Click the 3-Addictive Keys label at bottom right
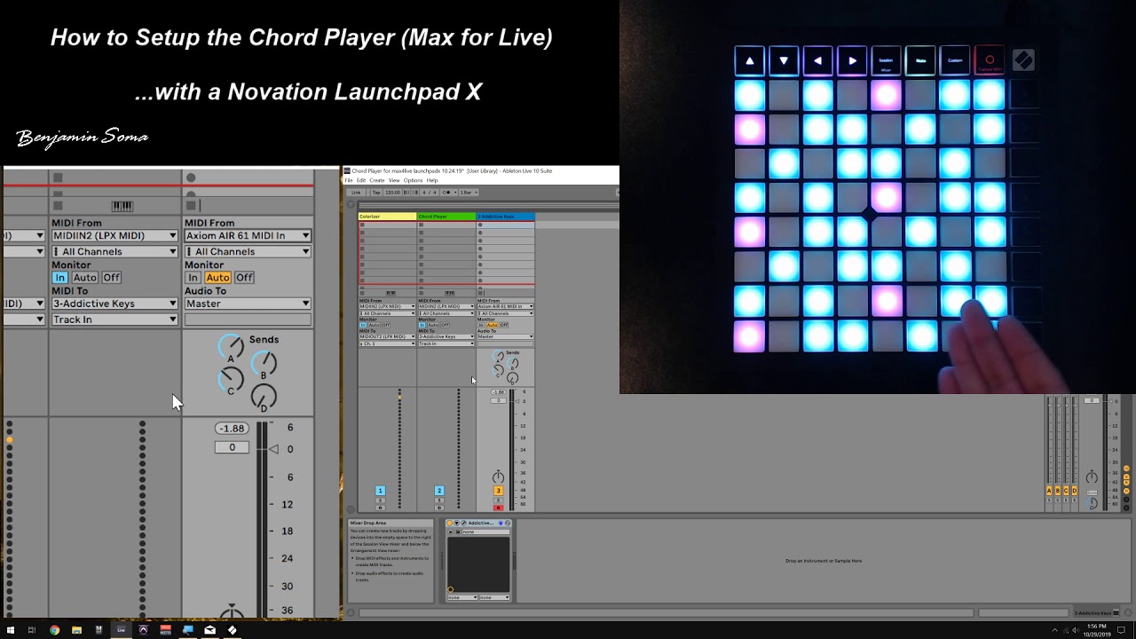This screenshot has height=639, width=1136. 1093,613
